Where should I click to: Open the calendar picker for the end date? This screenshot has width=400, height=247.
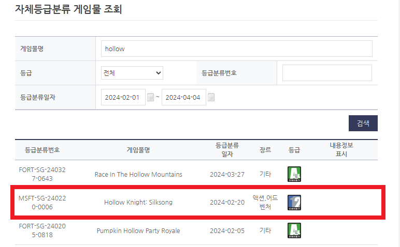point(211,98)
